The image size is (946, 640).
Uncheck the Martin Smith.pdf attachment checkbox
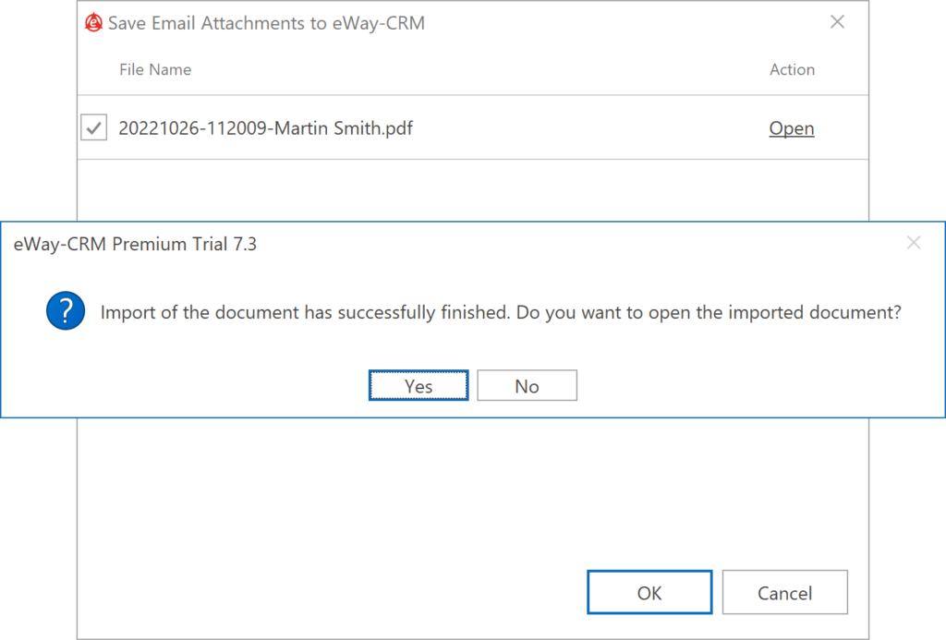94,128
